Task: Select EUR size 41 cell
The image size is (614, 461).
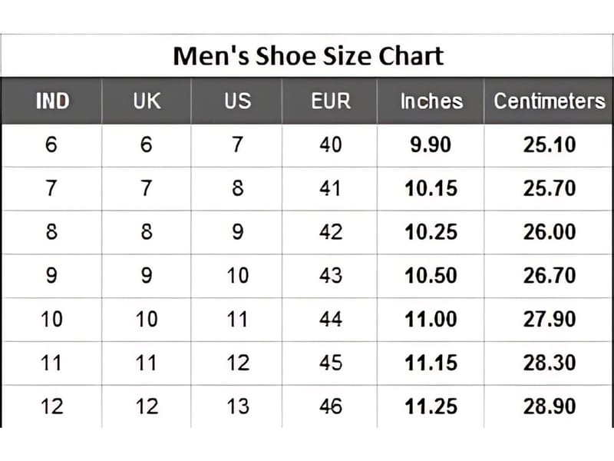Action: coord(331,187)
